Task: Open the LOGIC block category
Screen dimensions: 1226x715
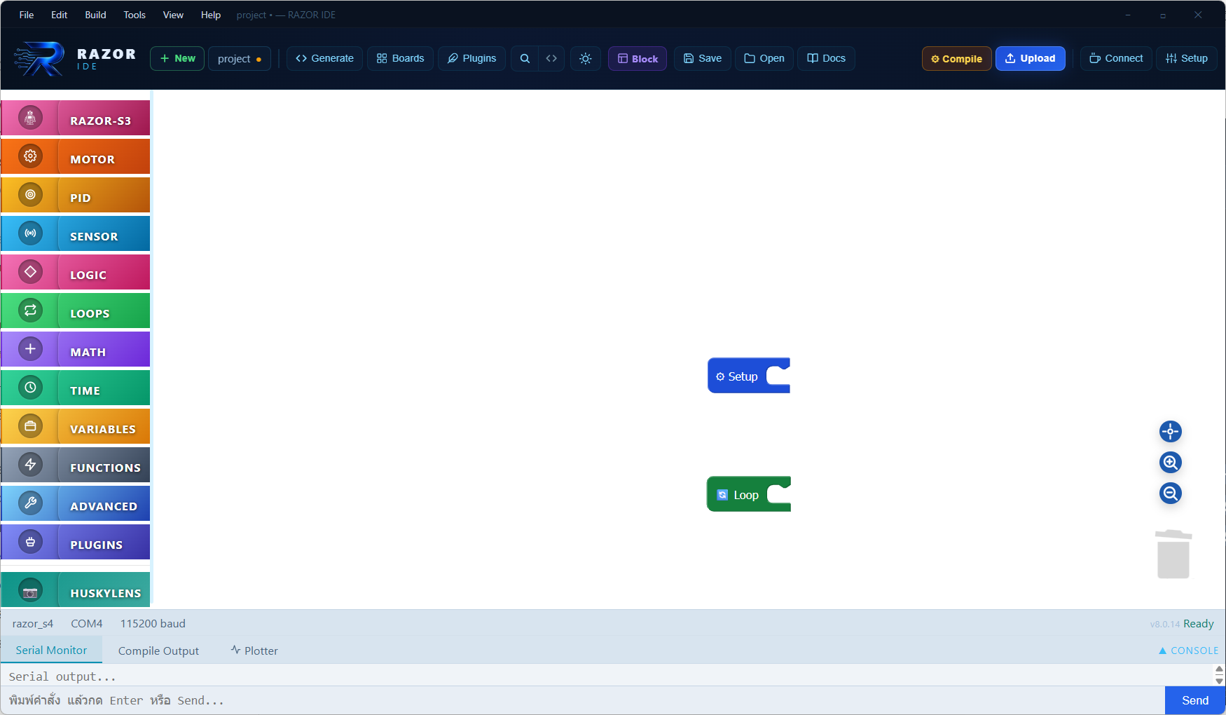Action: pyautogui.click(x=76, y=272)
